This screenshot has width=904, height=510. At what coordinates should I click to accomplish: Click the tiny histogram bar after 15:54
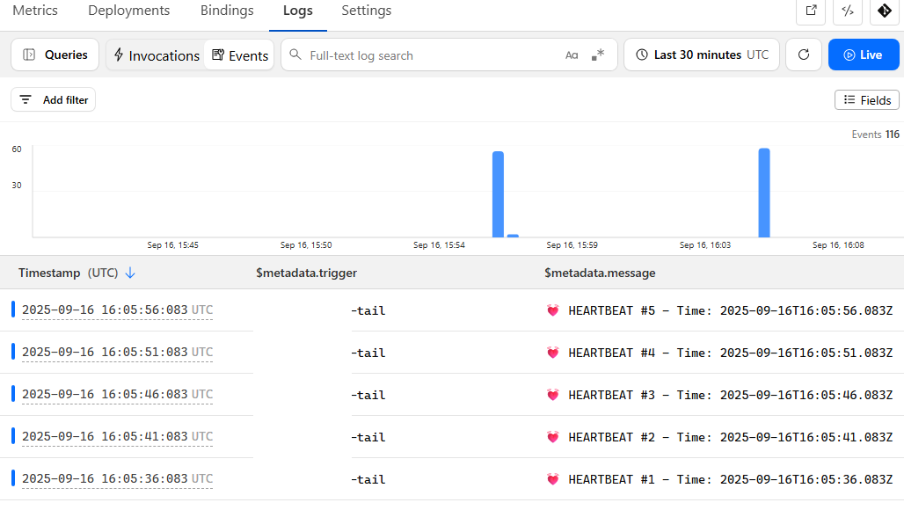click(513, 236)
